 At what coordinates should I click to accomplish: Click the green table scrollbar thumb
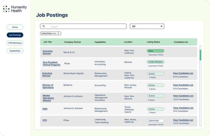(200, 55)
